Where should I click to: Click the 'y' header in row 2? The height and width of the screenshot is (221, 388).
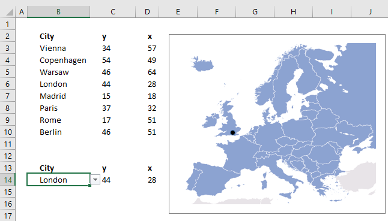(x=104, y=37)
